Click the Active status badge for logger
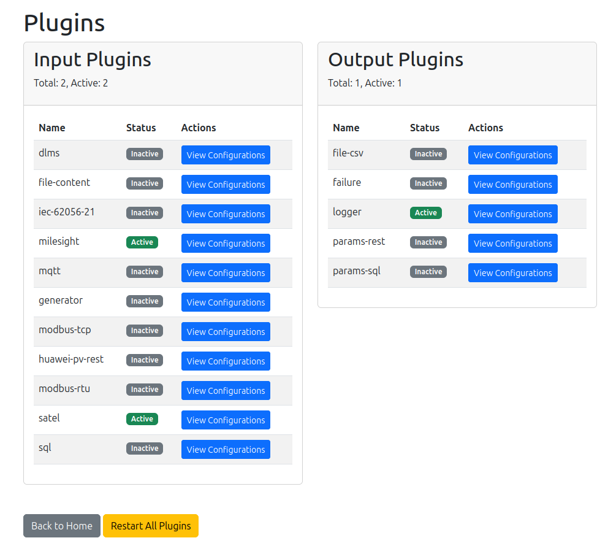This screenshot has height=554, width=608. coord(426,213)
